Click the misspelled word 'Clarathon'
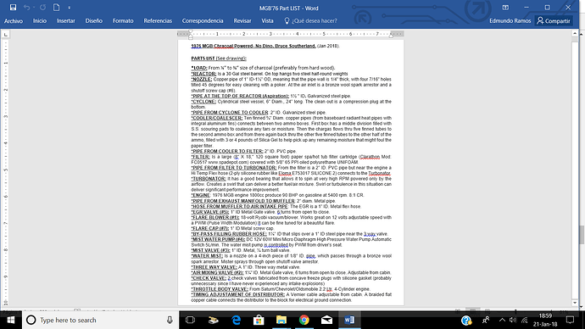 (370, 157)
